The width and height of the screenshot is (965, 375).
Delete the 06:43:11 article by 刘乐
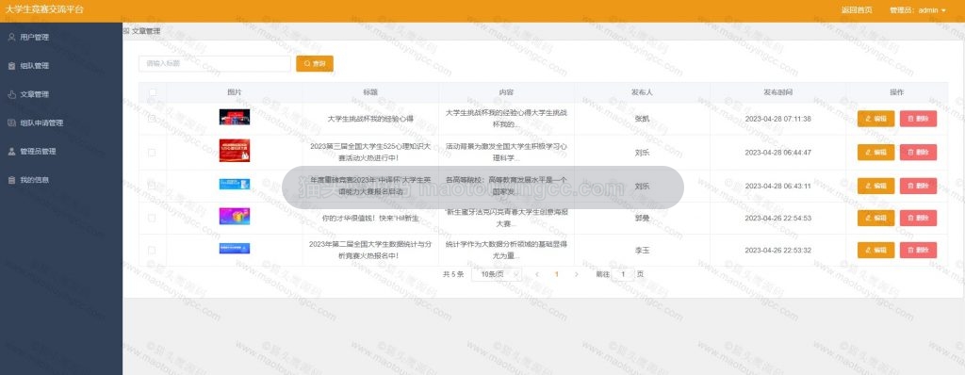tap(918, 186)
